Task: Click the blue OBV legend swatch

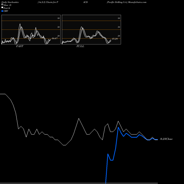Action: [2, 11]
